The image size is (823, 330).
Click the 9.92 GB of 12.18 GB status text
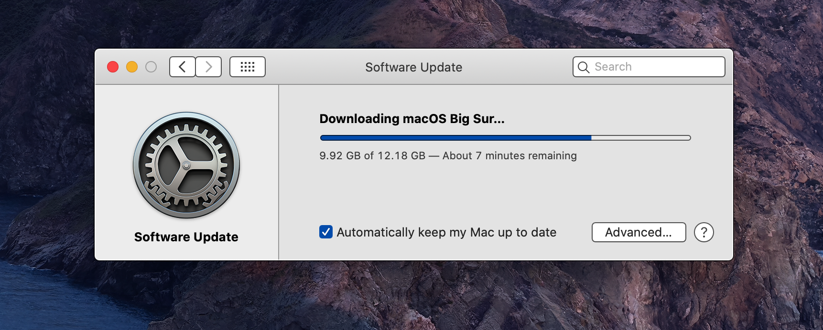coord(372,156)
